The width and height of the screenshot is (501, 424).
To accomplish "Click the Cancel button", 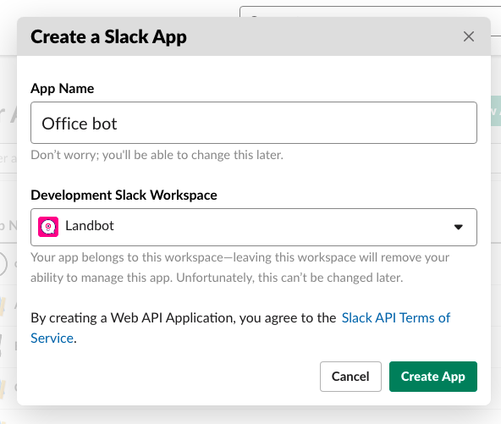I will pyautogui.click(x=350, y=377).
